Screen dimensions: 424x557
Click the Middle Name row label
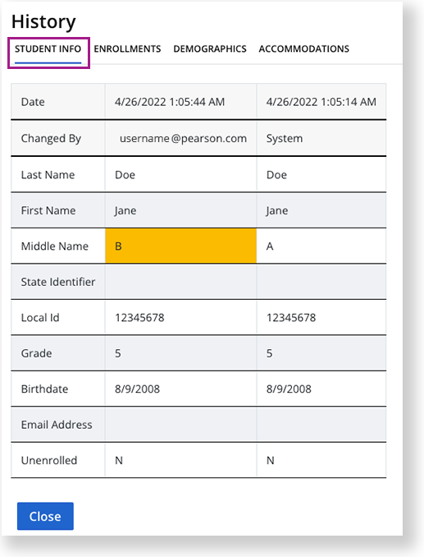click(55, 246)
